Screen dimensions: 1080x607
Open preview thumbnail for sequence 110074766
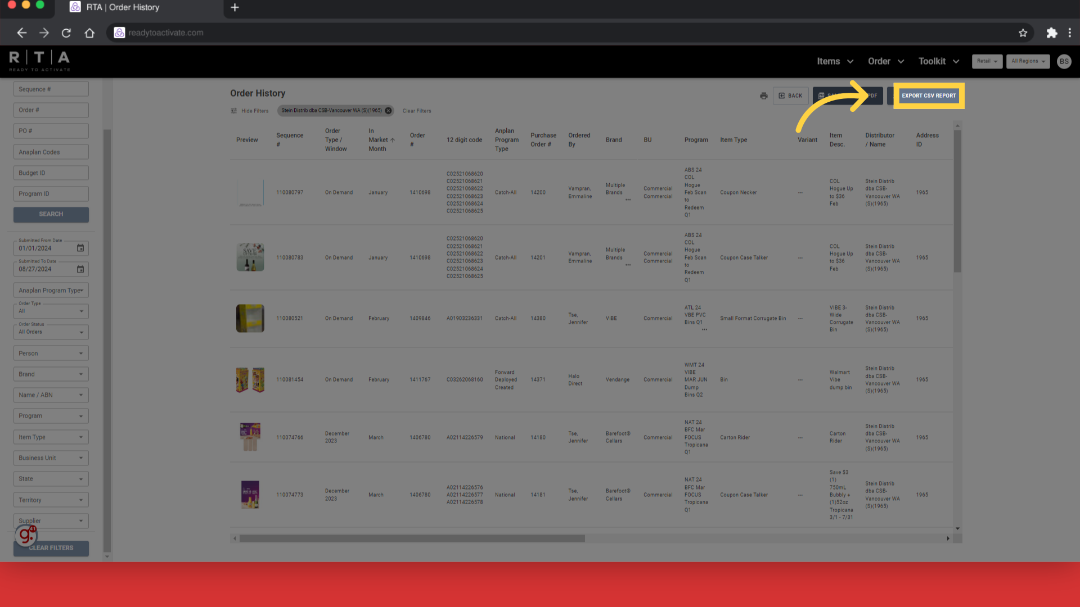250,437
